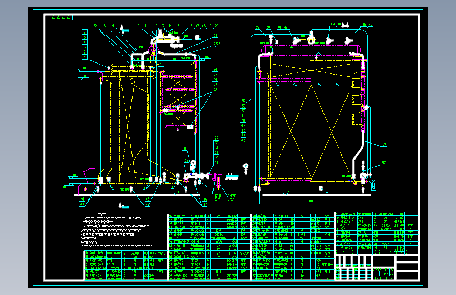Screen dimensions: 456x295
Task: Click part callout number 10
Action: coord(138,26)
